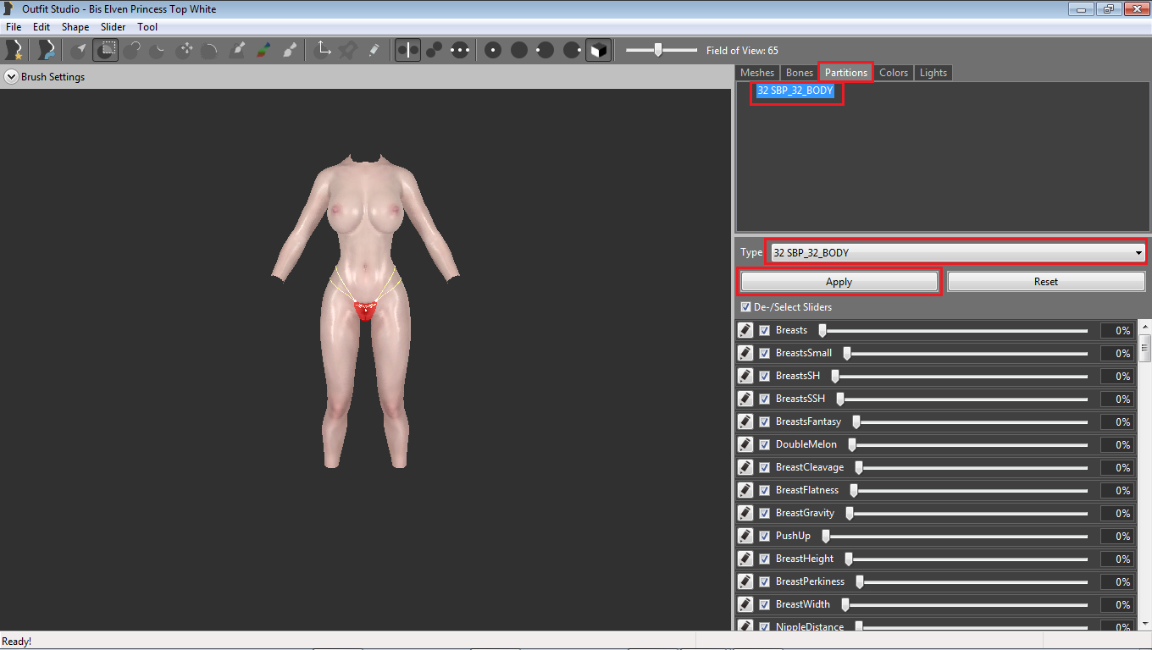Image resolution: width=1152 pixels, height=650 pixels.
Task: Click the Load Outfit icon
Action: (x=47, y=50)
